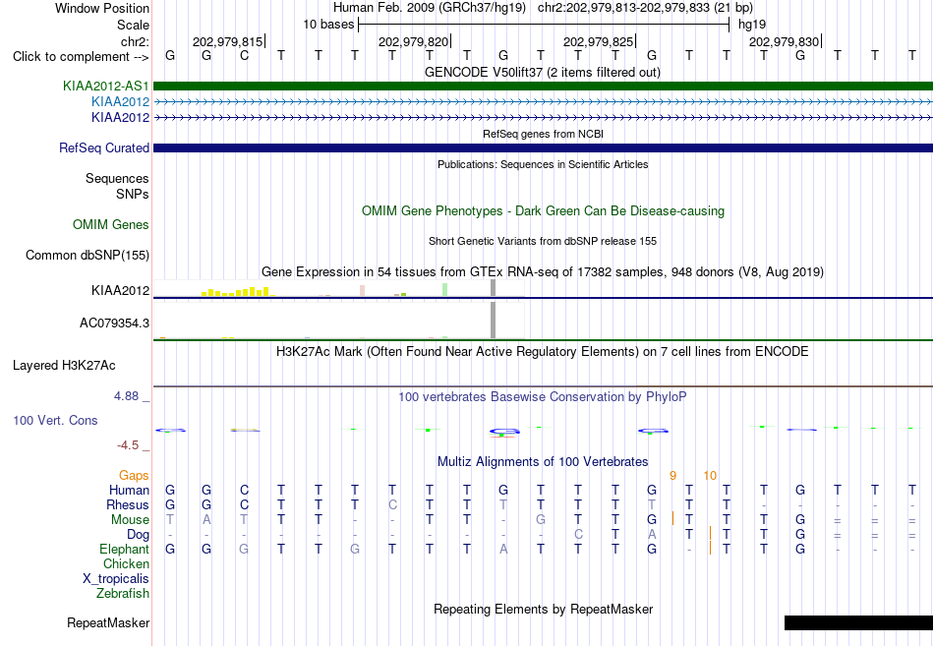Click the black RepeatMasker element bar
Image resolution: width=934 pixels, height=646 pixels.
pos(858,622)
